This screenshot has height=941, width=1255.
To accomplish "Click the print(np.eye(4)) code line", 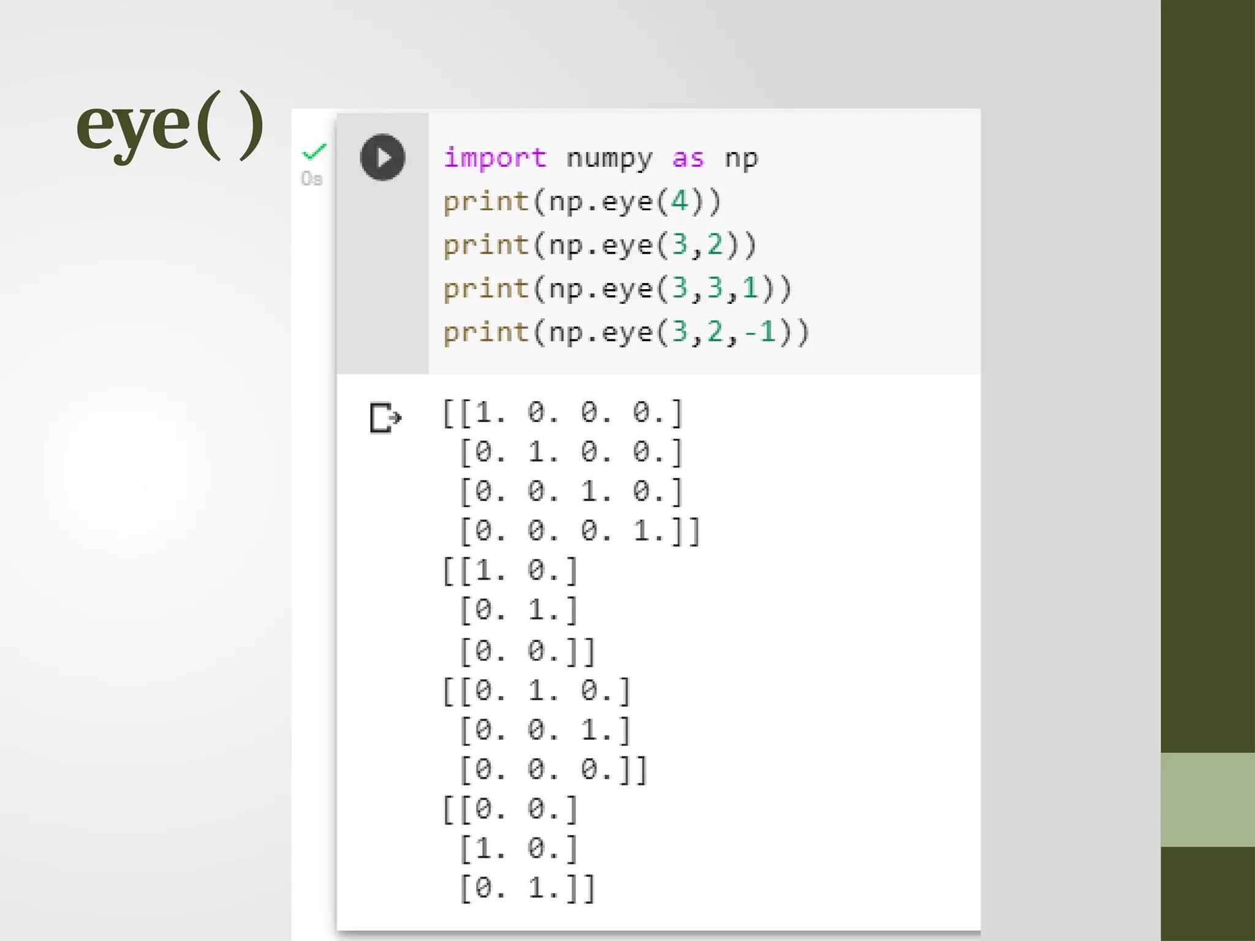I will 582,202.
